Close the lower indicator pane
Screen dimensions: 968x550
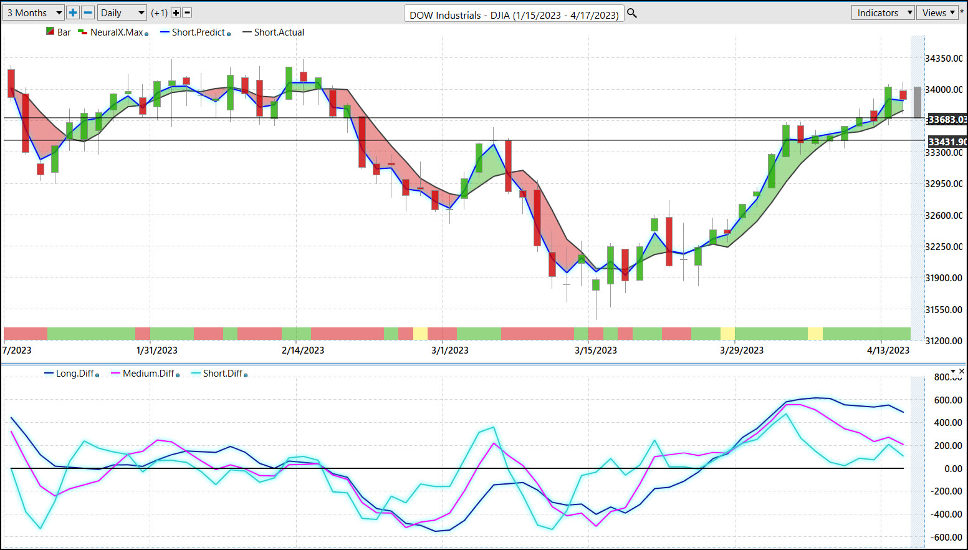point(962,371)
